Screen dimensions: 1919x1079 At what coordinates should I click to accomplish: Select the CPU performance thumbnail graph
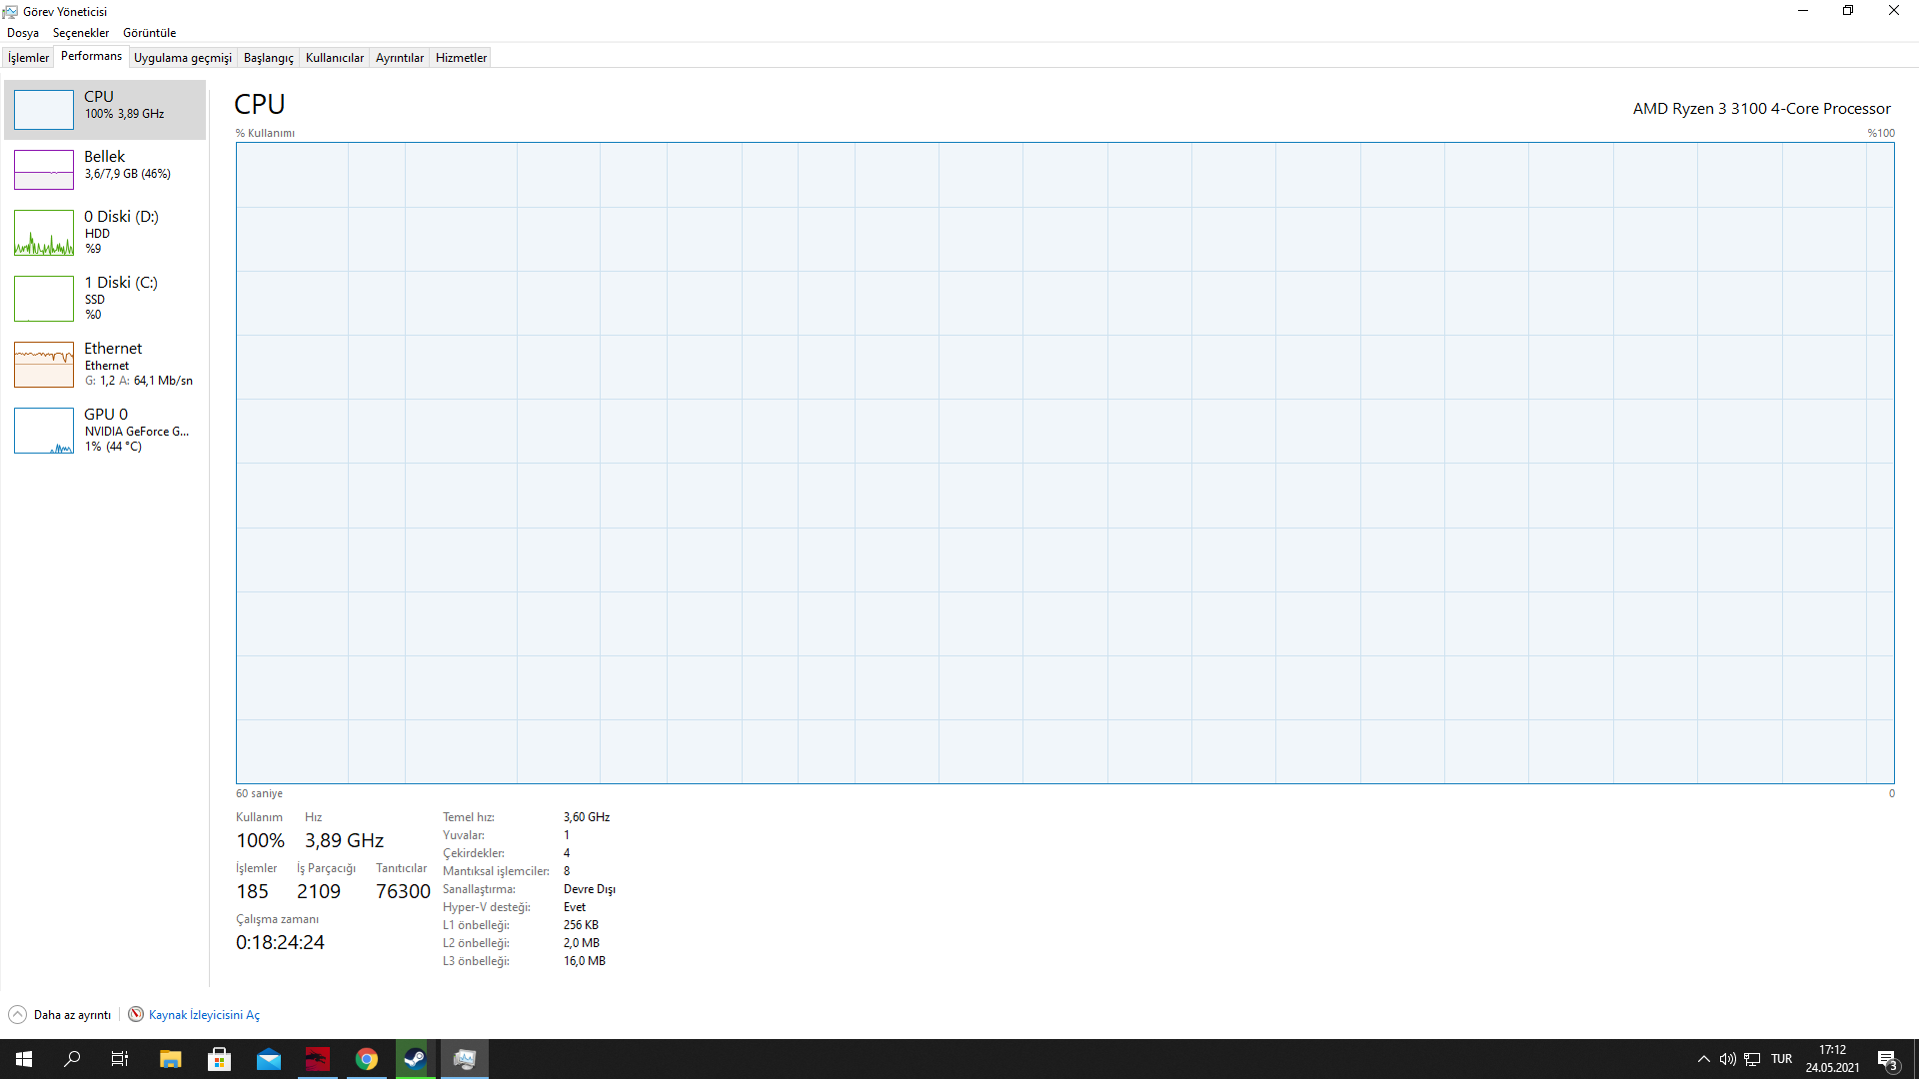click(44, 110)
